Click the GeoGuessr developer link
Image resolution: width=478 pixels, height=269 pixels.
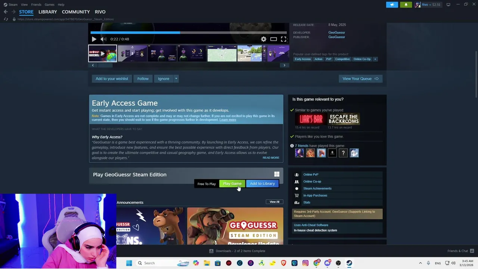coord(336,33)
